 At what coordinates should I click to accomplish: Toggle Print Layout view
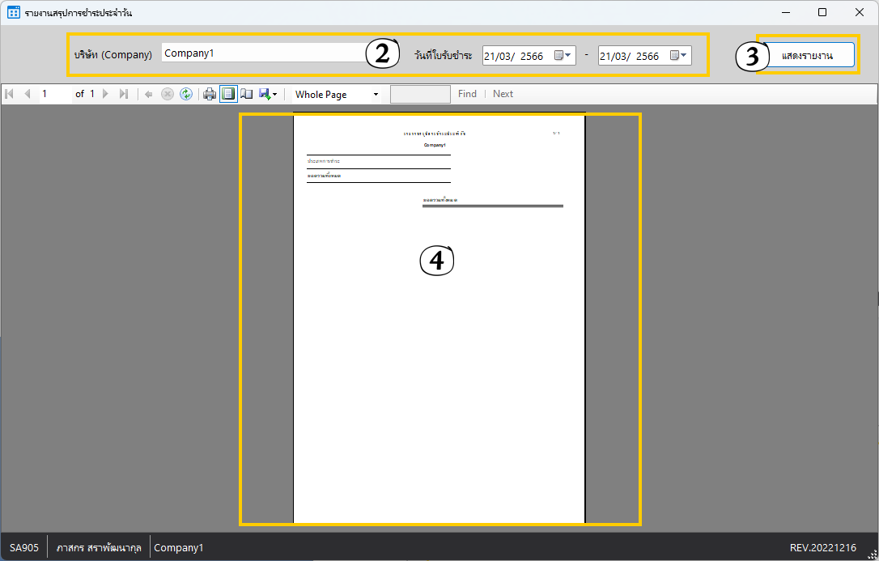[x=228, y=94]
